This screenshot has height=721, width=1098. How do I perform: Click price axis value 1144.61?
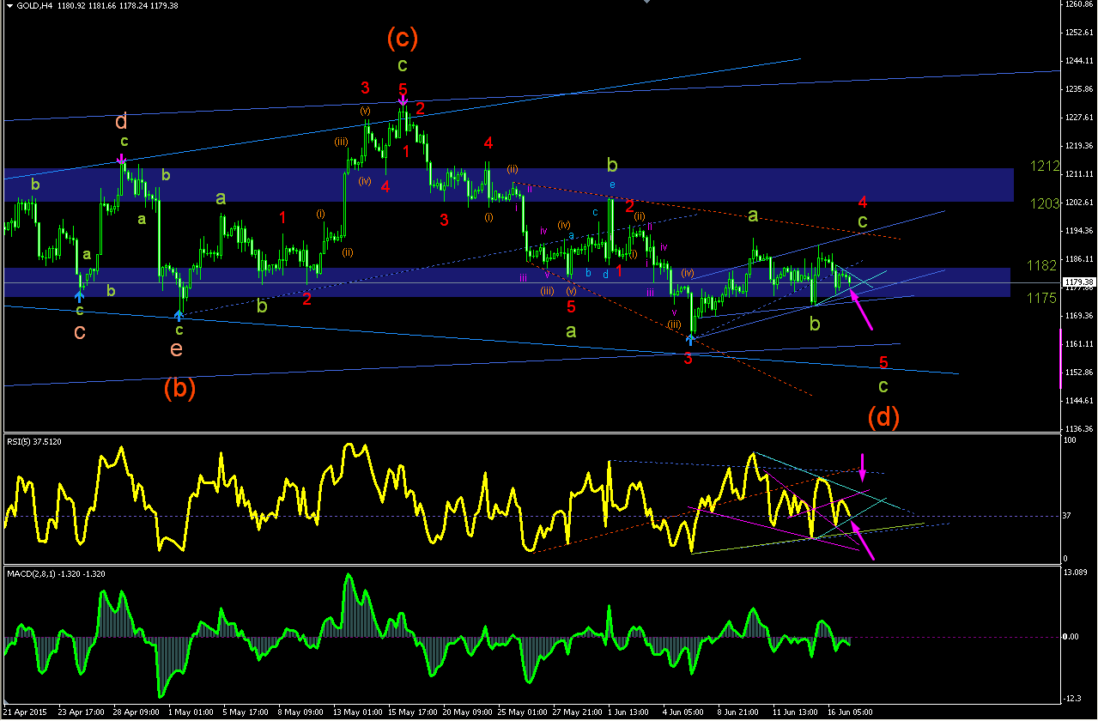(1078, 401)
